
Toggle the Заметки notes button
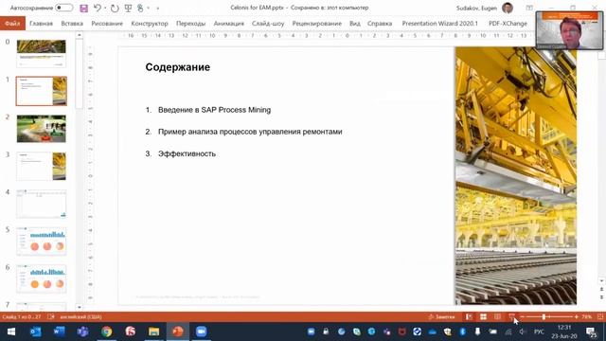(442, 317)
